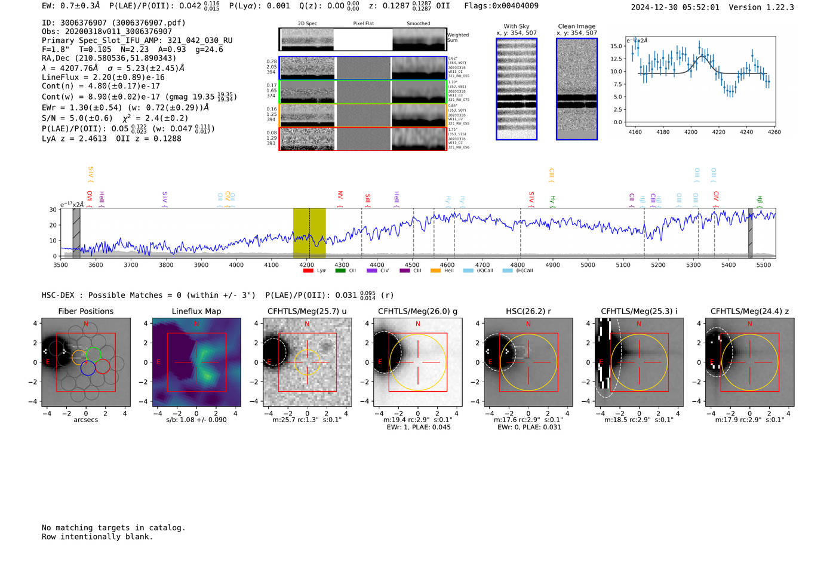Open the Lineflux Map image
This screenshot has width=836, height=569.
196,362
